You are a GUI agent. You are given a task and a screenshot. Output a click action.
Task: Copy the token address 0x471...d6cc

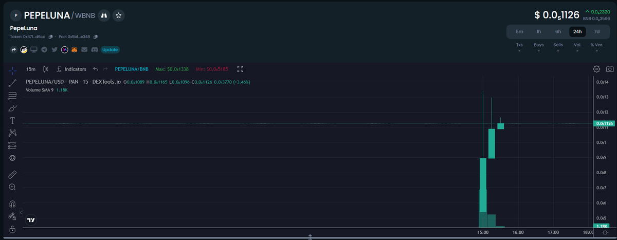click(x=50, y=36)
